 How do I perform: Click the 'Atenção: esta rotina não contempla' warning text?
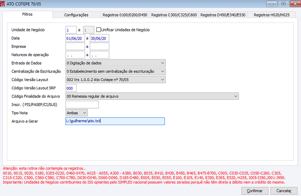point(44,168)
